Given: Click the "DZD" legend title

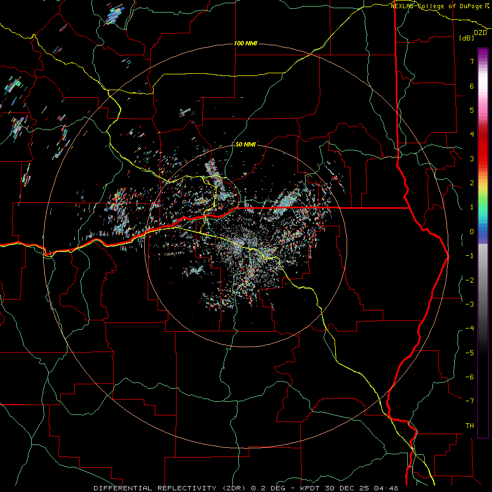Looking at the screenshot, I should tap(481, 33).
